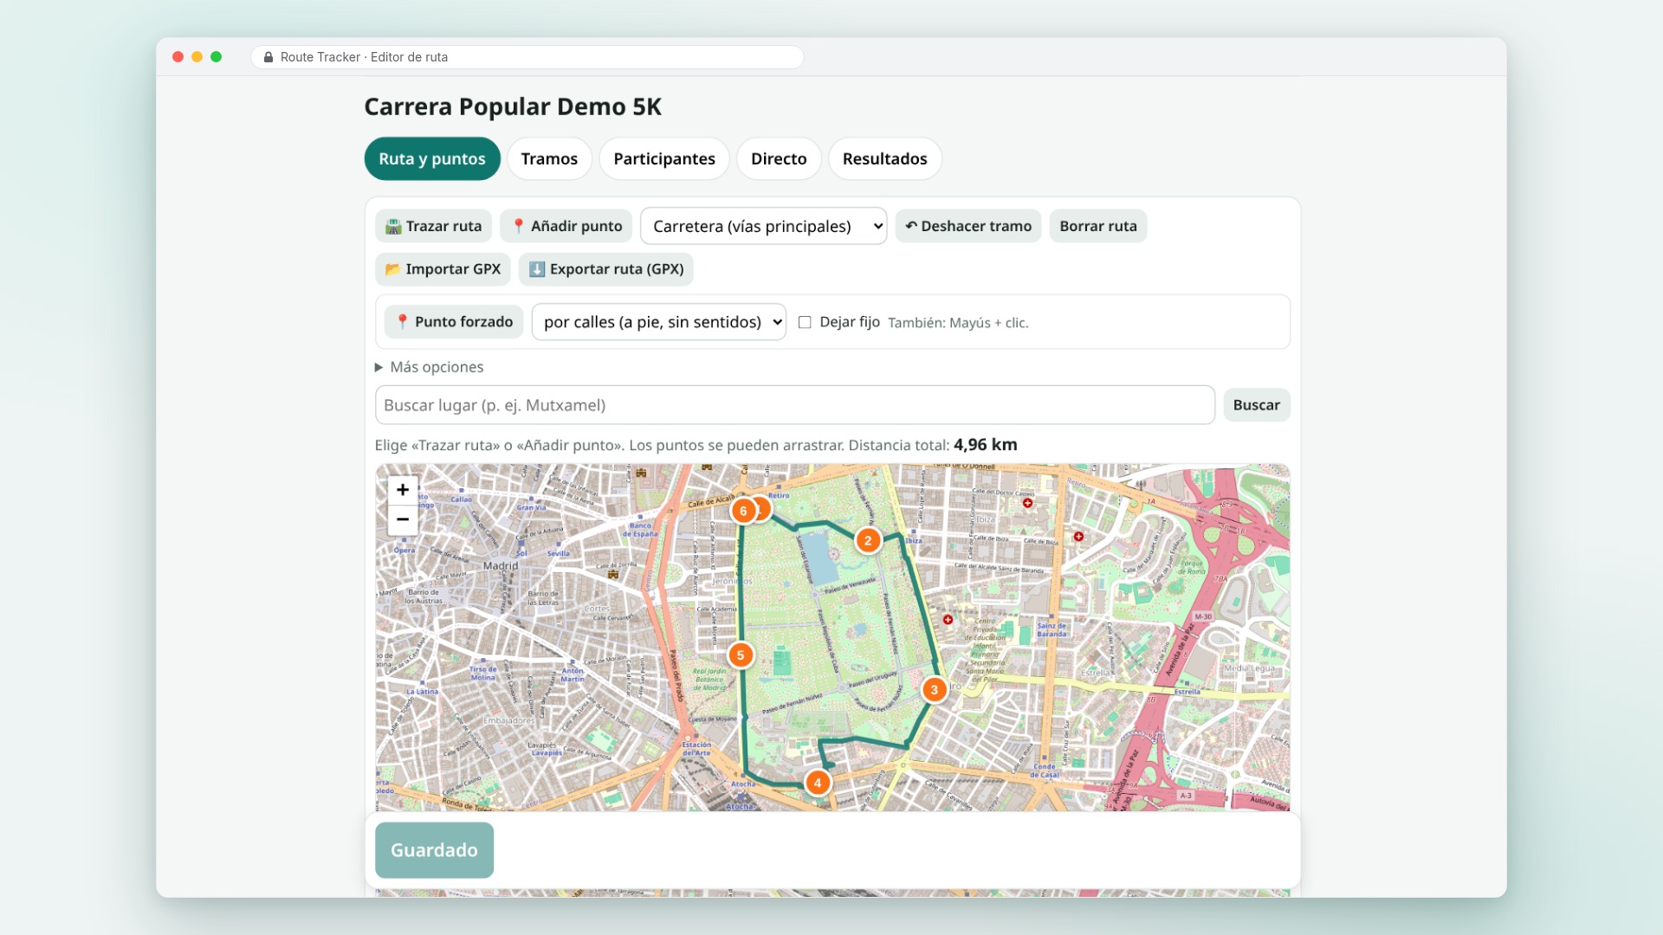Activate the Trazar ruta tool
This screenshot has height=935, width=1663.
[433, 226]
